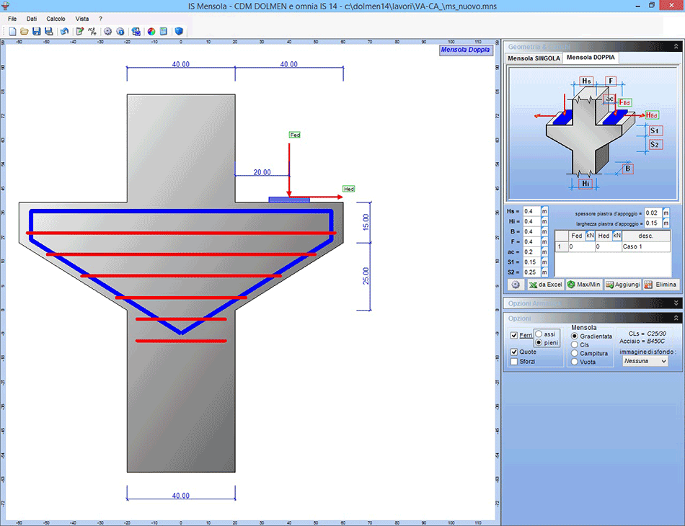Image resolution: width=685 pixels, height=526 pixels.
Task: Click unit 'm' beside larghezza piastra value
Action: click(666, 223)
